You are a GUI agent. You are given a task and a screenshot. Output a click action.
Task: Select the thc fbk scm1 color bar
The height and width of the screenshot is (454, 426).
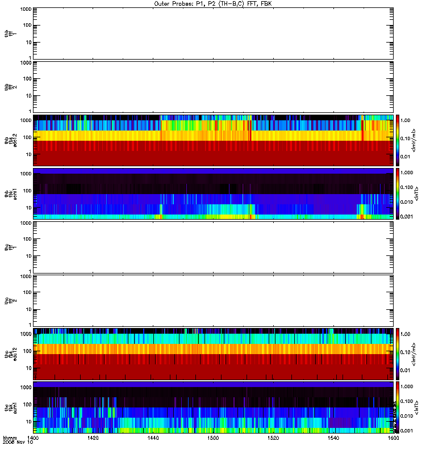398,407
